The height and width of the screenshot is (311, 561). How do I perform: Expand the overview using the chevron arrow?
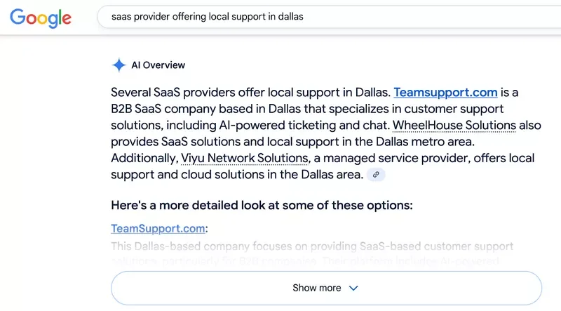353,288
